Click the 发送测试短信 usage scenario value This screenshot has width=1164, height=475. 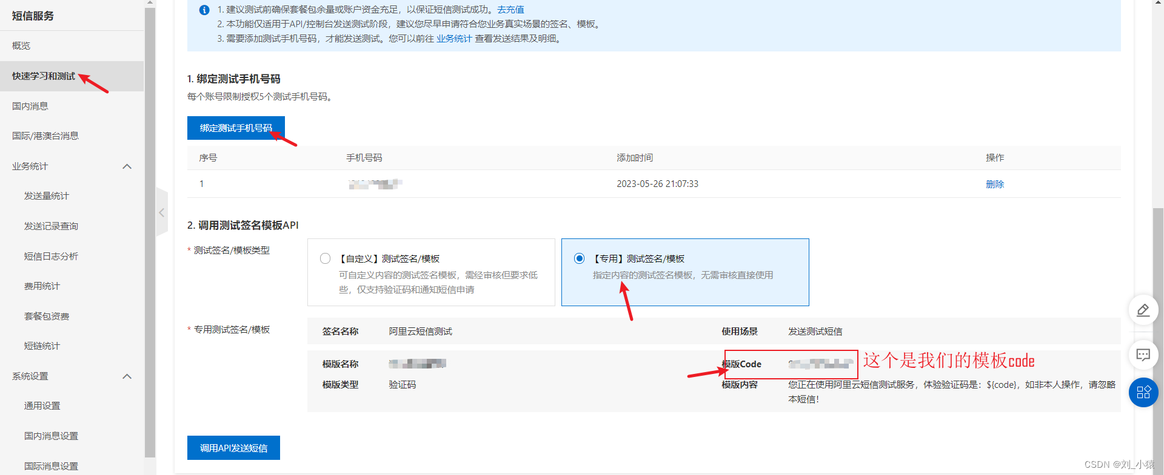[815, 332]
